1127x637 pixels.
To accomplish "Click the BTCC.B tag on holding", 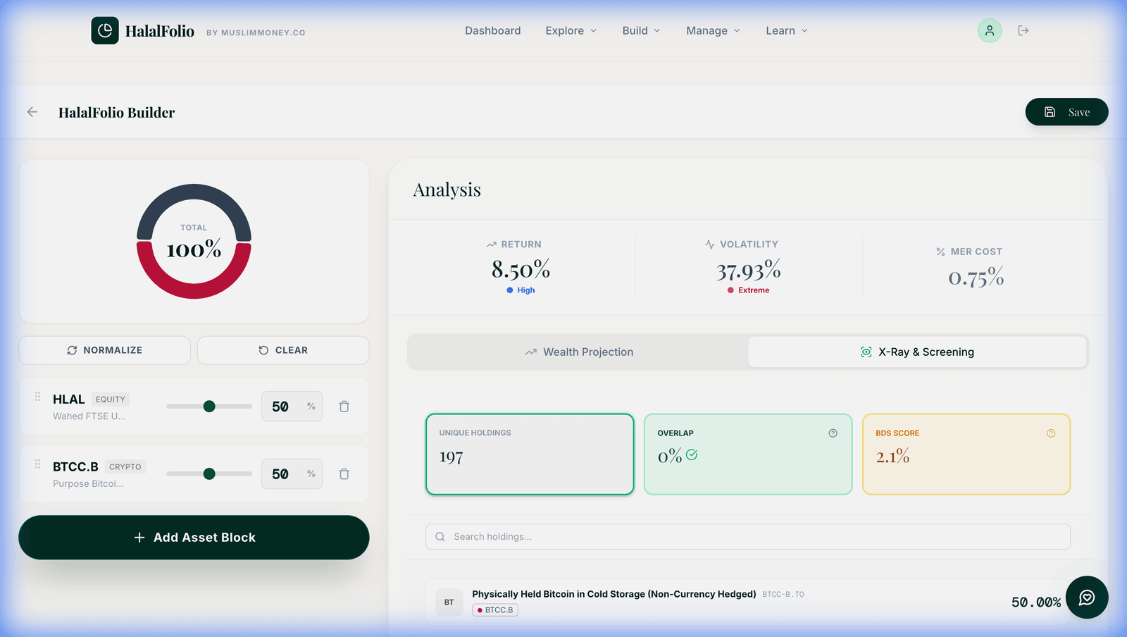I will tap(495, 610).
